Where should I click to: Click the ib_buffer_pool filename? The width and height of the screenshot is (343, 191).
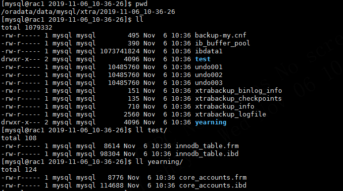[x=222, y=43]
